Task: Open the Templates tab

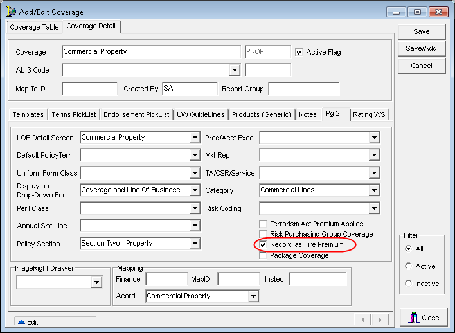Action: click(28, 114)
